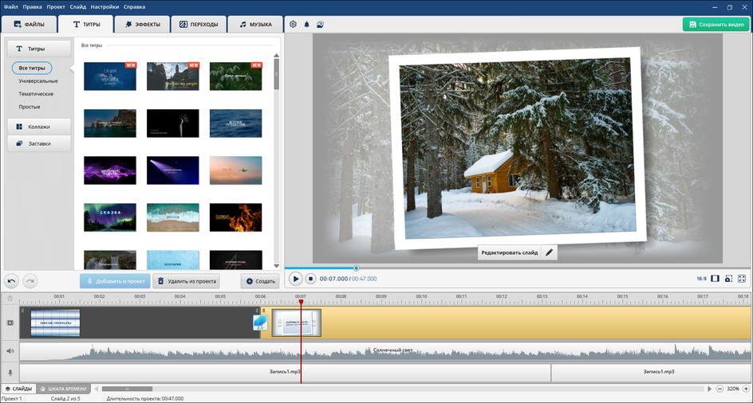Open the settings gear above the preview
Viewport: 753px width, 403px height.
pos(293,25)
